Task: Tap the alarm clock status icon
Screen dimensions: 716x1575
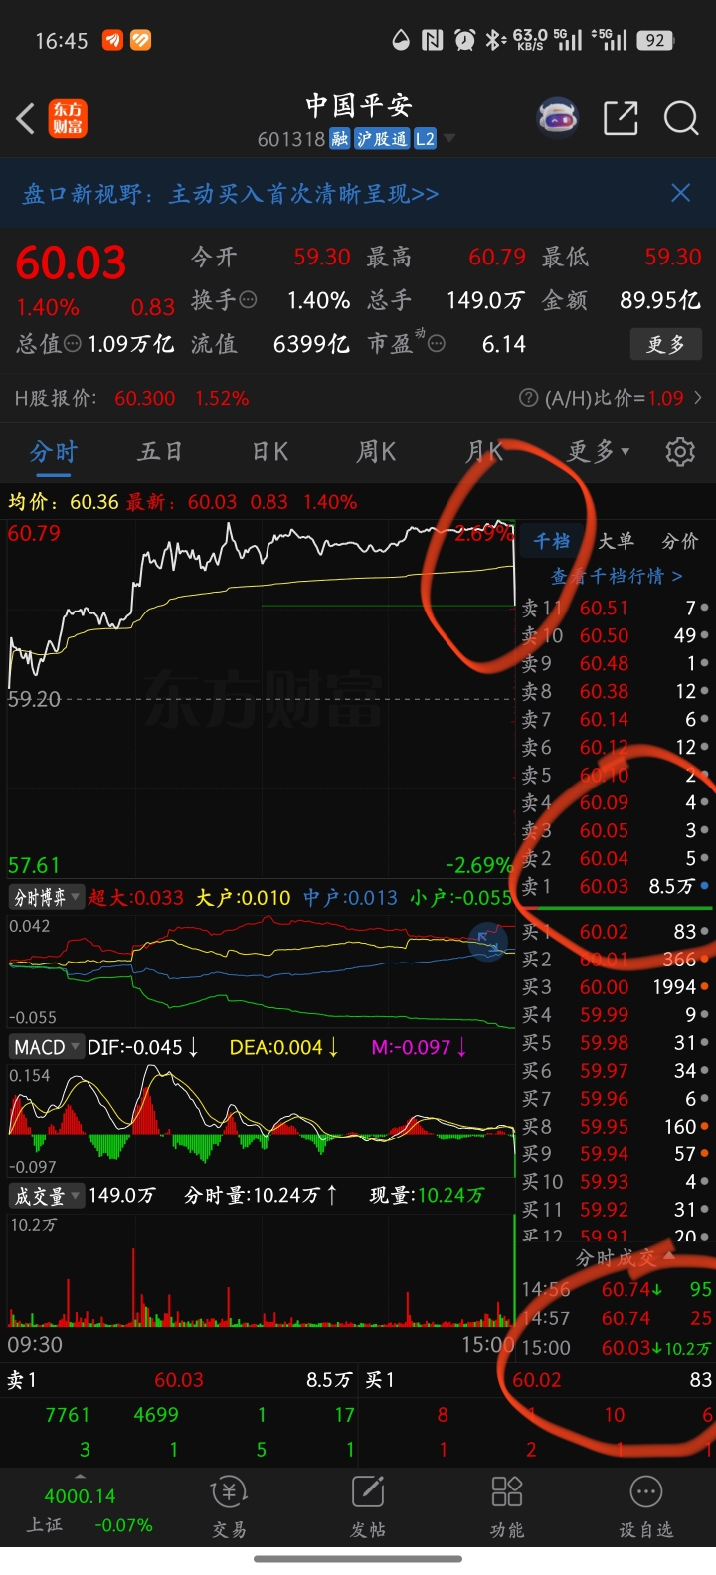Action: pyautogui.click(x=464, y=40)
